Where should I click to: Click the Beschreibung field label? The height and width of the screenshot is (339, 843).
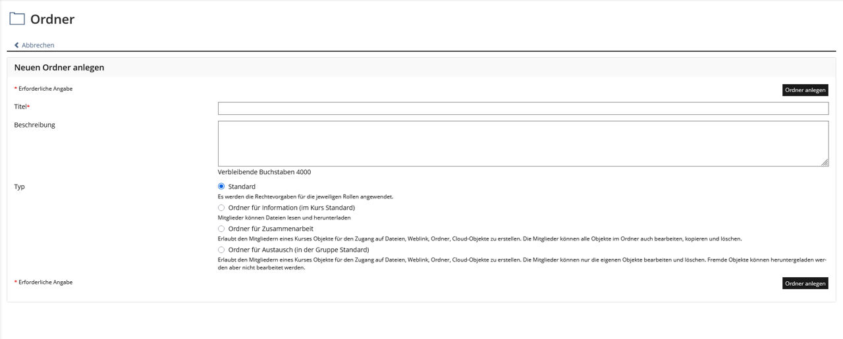click(34, 125)
